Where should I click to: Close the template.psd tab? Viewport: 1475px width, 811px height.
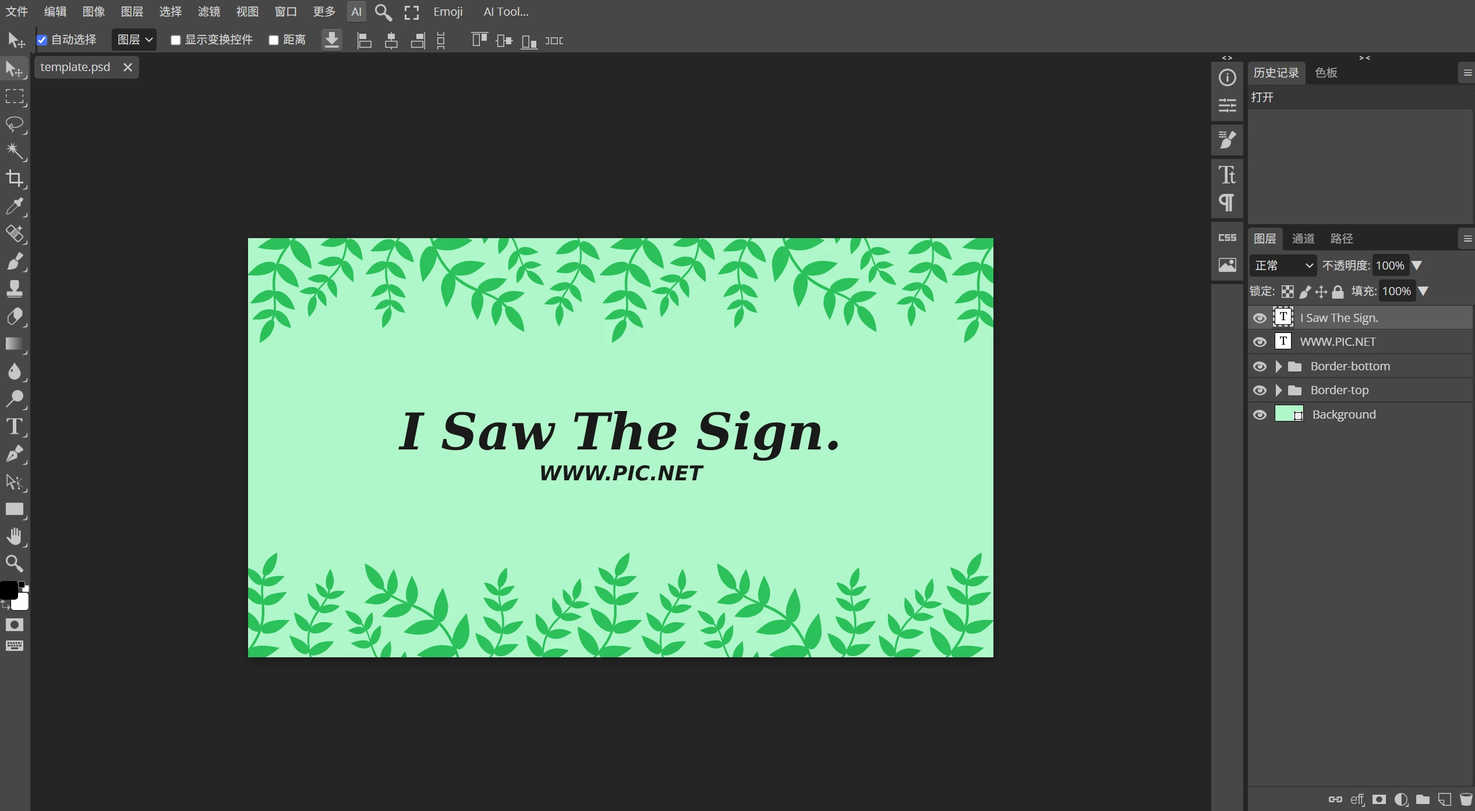(x=128, y=67)
